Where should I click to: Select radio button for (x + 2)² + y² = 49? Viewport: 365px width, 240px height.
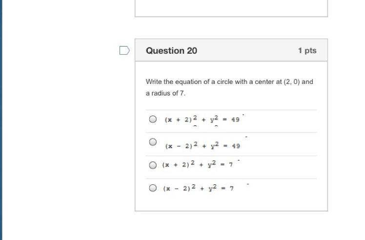(153, 119)
